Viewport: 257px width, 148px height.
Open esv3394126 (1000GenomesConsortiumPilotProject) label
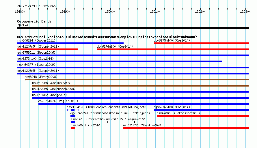click(107, 107)
